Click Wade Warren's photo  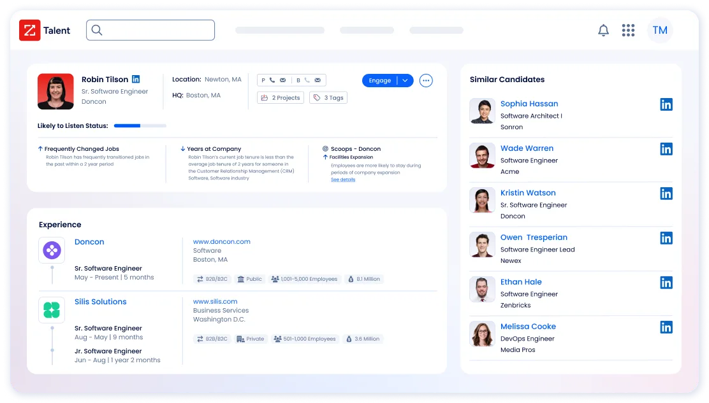click(x=482, y=156)
